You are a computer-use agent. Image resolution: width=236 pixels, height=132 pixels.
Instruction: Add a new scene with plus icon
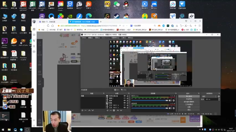tap(82, 110)
